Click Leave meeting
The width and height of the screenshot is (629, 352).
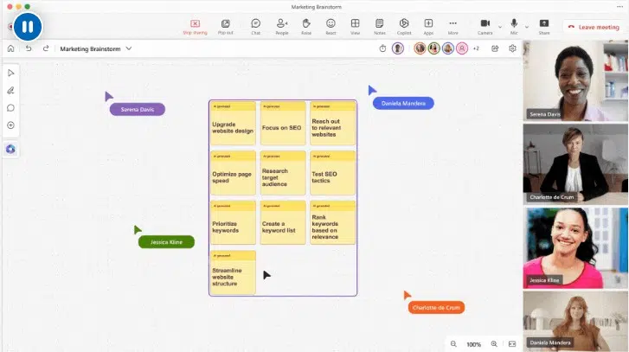[594, 27]
